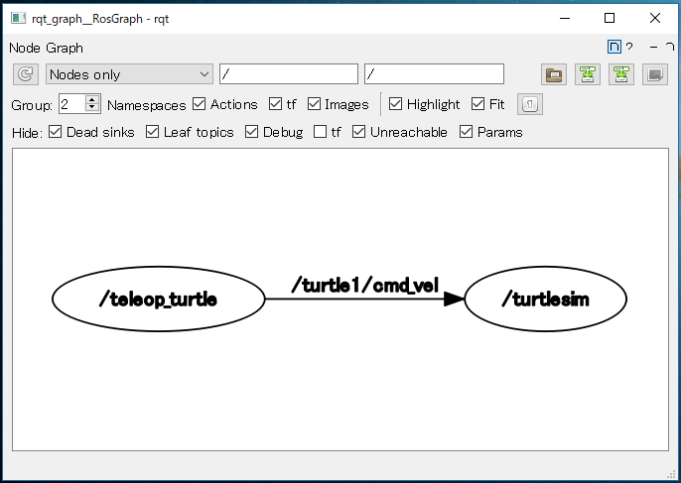681x483 pixels.
Task: Select the /teleop_turtle node
Action: tap(159, 299)
